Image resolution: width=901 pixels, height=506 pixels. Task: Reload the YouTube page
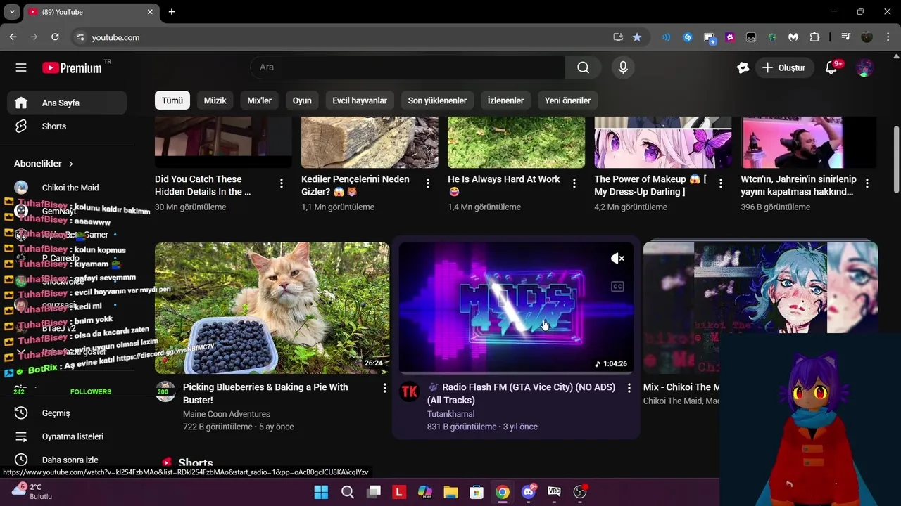coord(55,37)
